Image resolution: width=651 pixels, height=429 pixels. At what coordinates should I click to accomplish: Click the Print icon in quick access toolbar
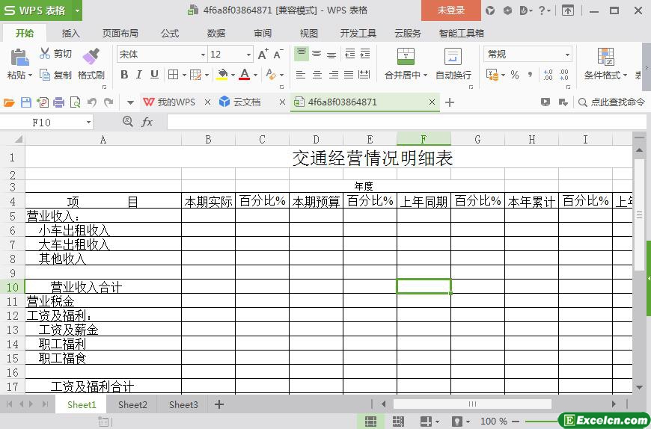[59, 102]
